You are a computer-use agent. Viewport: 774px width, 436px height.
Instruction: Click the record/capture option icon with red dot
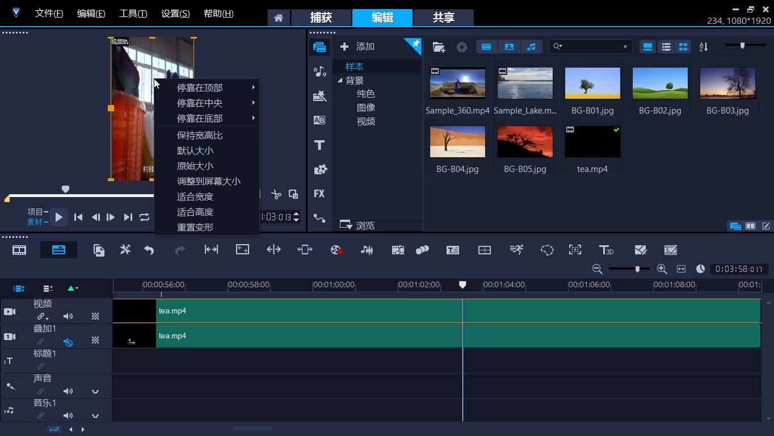(x=335, y=250)
